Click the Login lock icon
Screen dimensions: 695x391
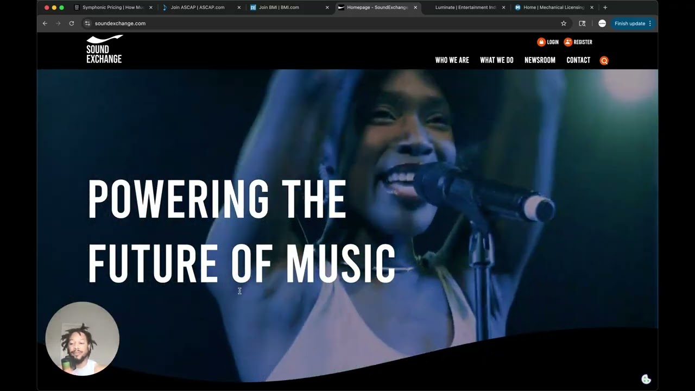click(x=541, y=42)
